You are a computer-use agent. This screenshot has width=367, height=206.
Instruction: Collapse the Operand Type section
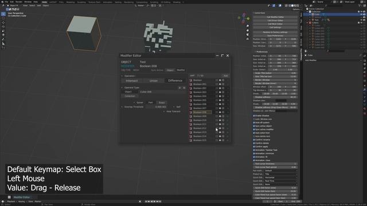click(122, 88)
